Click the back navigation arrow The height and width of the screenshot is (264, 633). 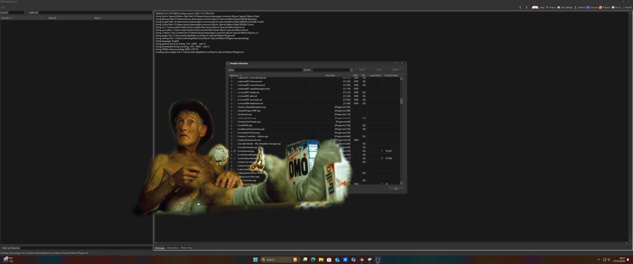coord(520,7)
